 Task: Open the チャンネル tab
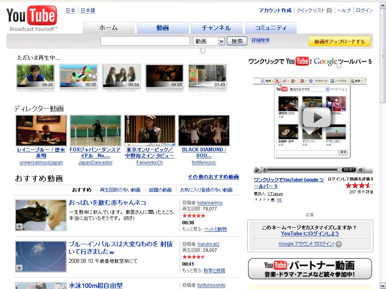pos(217,28)
